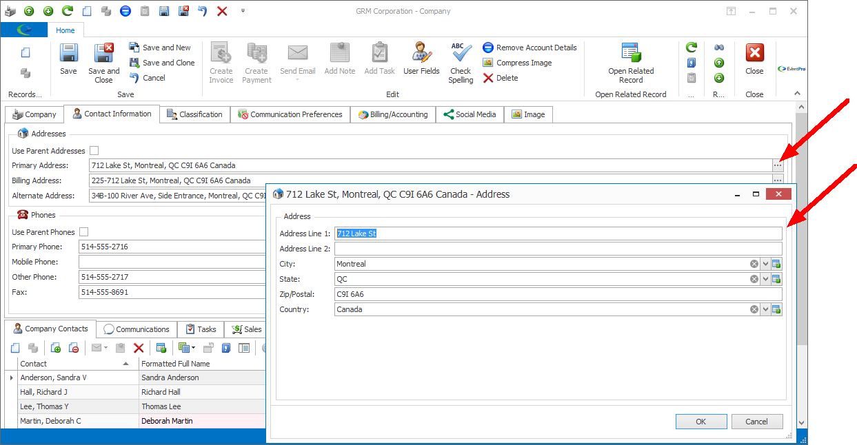Click the blue exclamation book icon in contacts toolbar

click(x=225, y=348)
